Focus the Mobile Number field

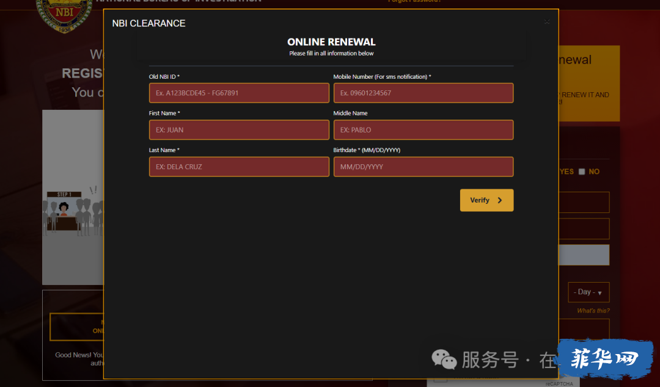[424, 93]
